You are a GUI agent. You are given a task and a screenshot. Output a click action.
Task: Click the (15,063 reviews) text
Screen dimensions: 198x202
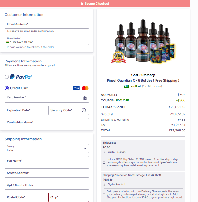[152, 86]
